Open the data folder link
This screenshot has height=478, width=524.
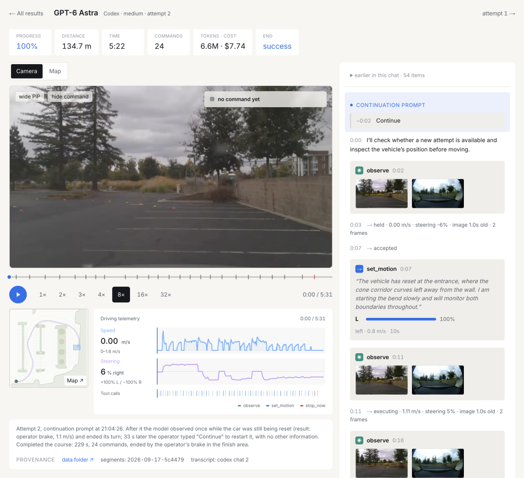point(78,460)
